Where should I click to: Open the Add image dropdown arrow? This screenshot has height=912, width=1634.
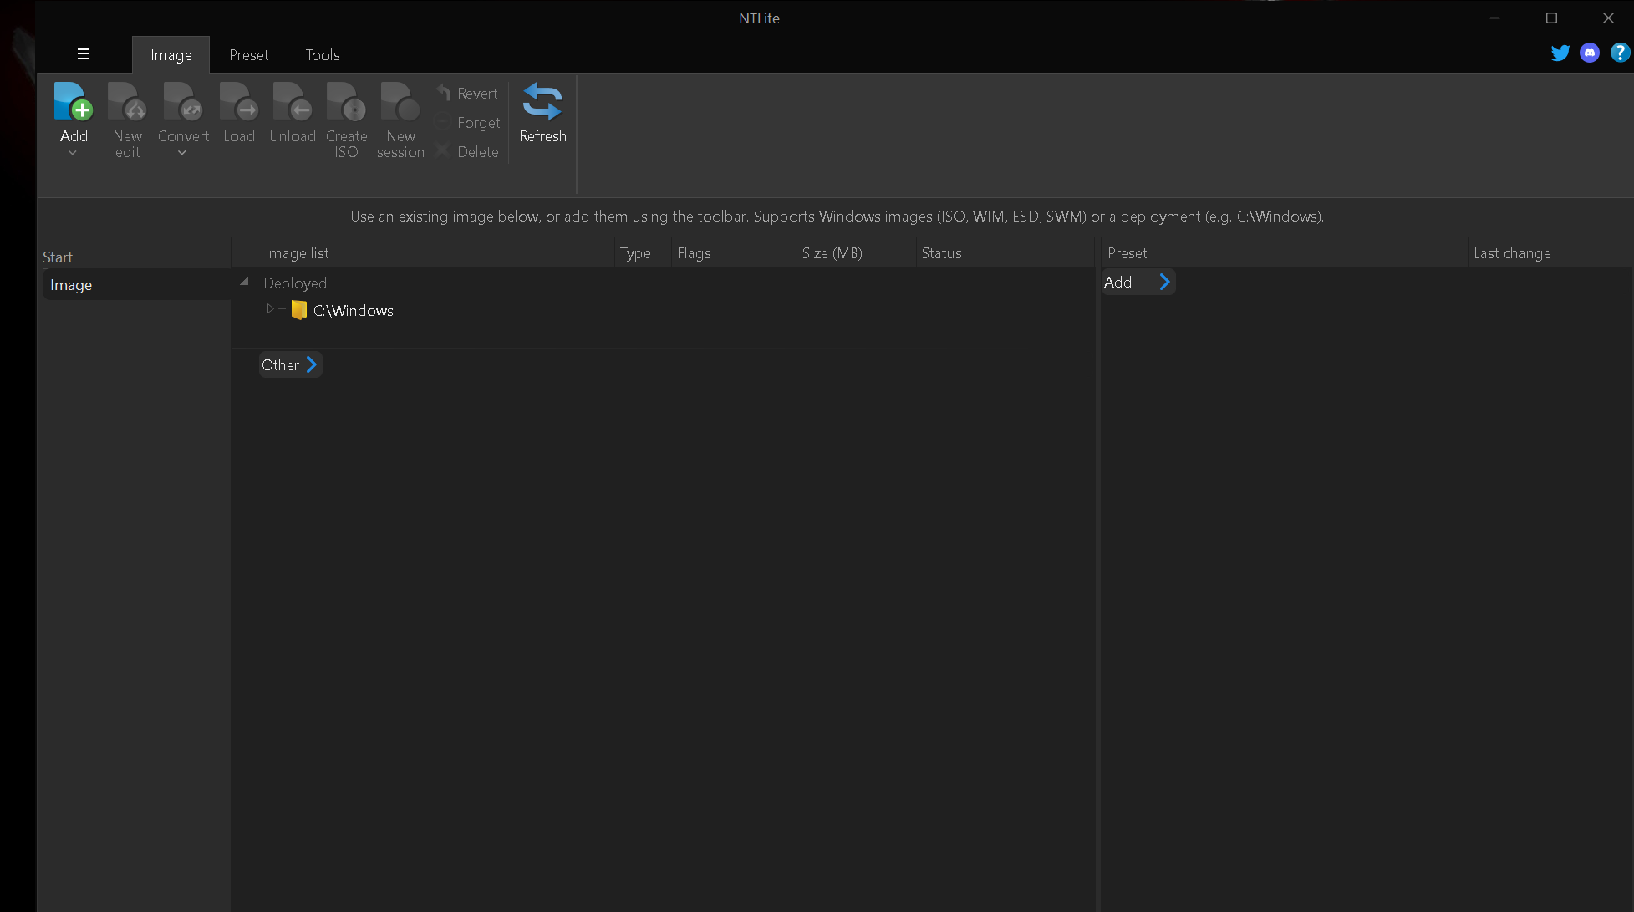(73, 153)
